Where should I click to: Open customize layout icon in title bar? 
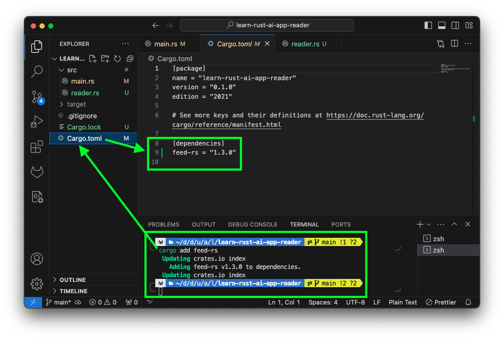(469, 26)
